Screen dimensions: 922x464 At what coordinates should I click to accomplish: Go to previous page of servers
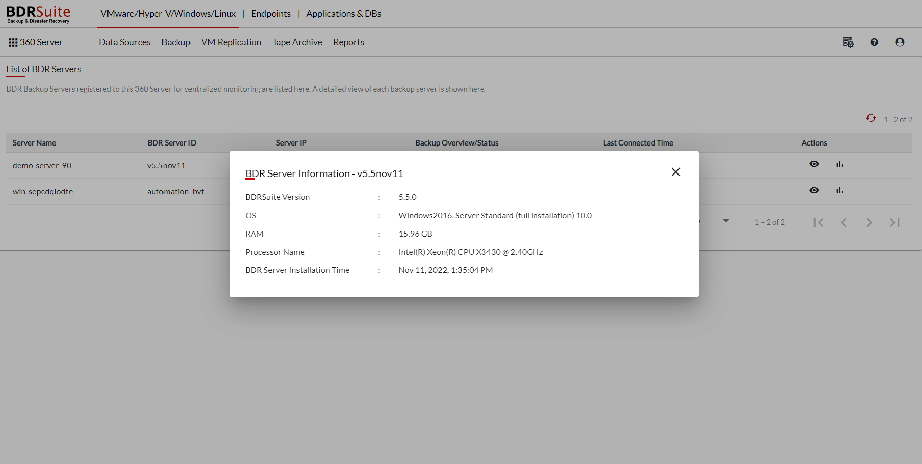click(x=844, y=222)
